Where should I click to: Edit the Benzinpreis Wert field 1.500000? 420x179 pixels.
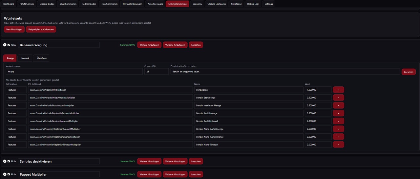pos(318,90)
